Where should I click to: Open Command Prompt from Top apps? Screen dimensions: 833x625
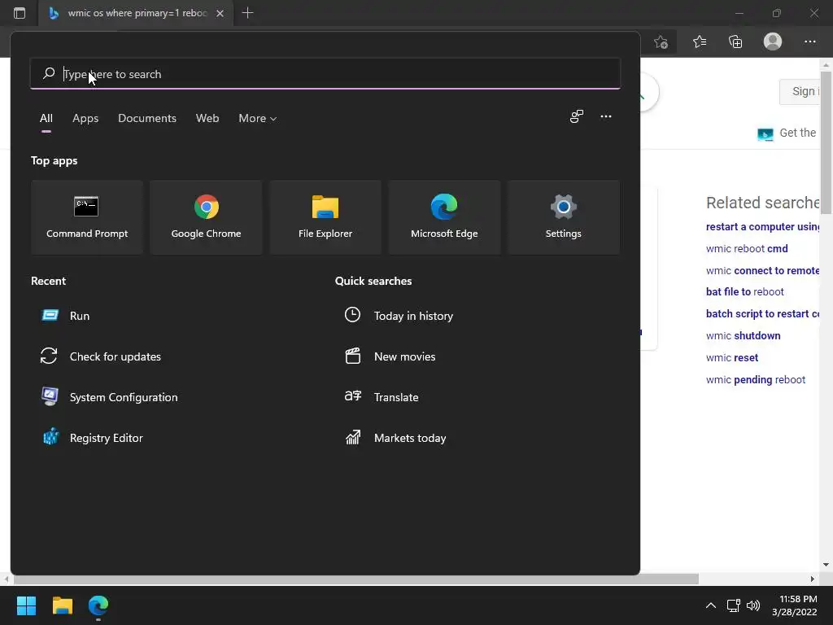pos(87,216)
